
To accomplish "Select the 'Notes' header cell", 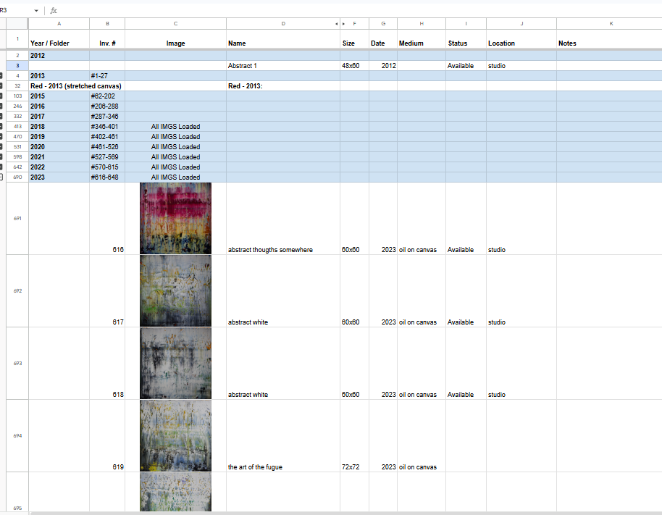I will click(x=609, y=39).
